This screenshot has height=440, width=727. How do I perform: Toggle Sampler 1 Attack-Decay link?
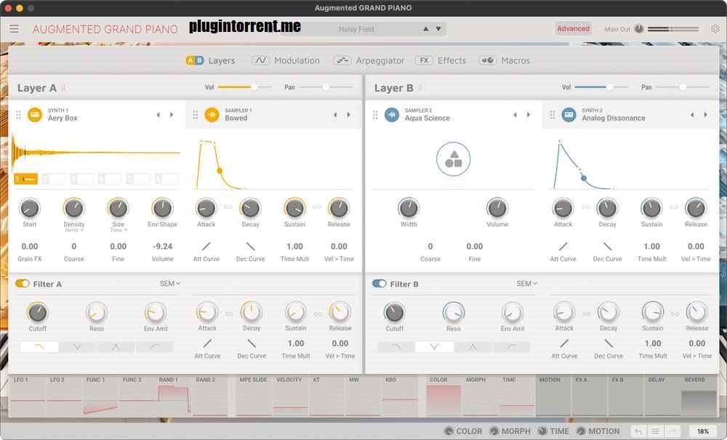(228, 207)
